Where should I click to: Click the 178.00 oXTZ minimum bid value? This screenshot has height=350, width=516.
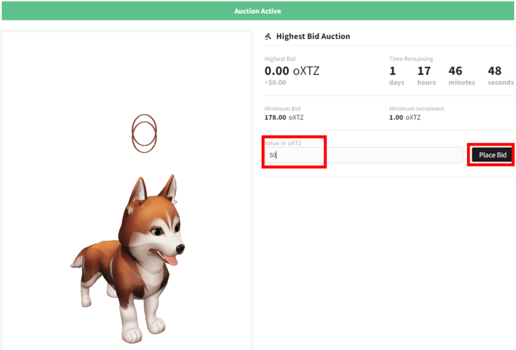coord(284,117)
